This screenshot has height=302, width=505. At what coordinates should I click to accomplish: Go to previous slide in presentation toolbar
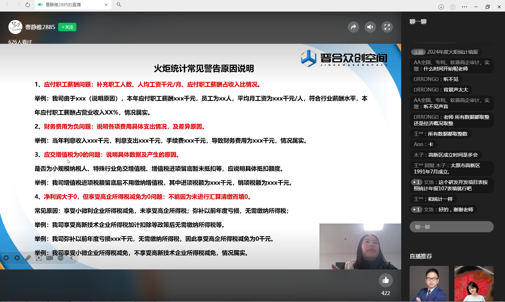click(x=6, y=258)
